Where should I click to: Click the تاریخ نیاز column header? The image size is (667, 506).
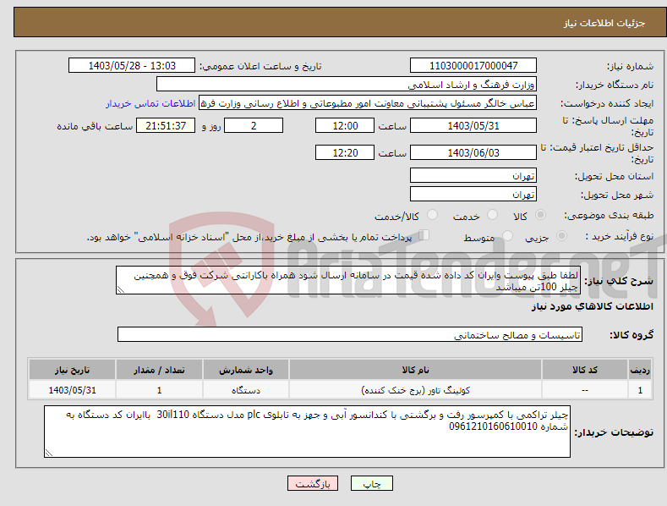(x=73, y=370)
